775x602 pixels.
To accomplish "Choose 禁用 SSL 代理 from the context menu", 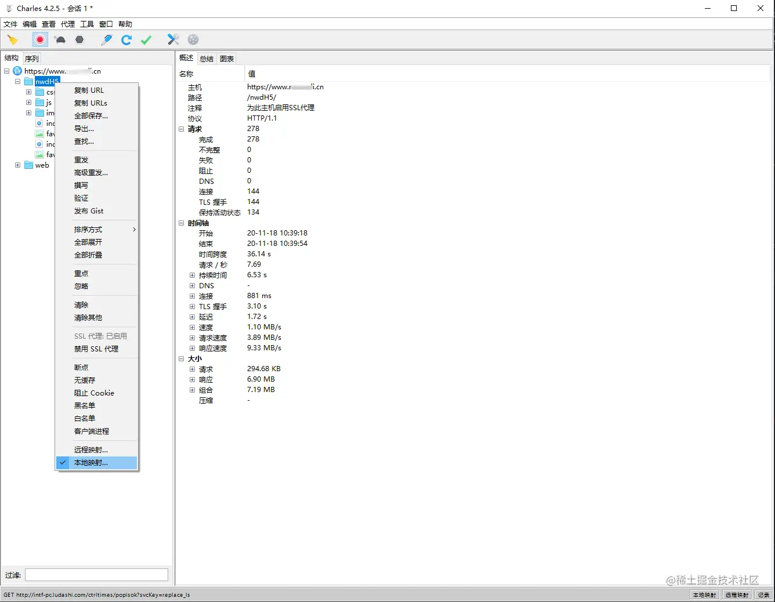I will point(97,349).
